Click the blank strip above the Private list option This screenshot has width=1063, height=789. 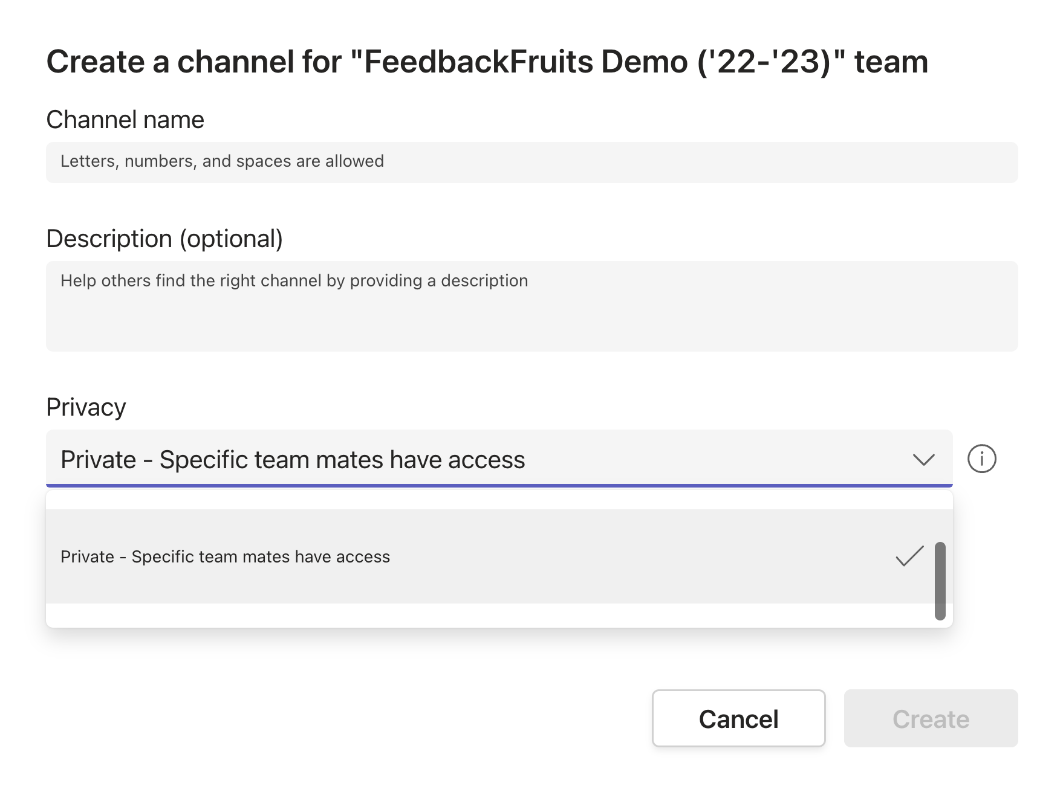point(484,500)
